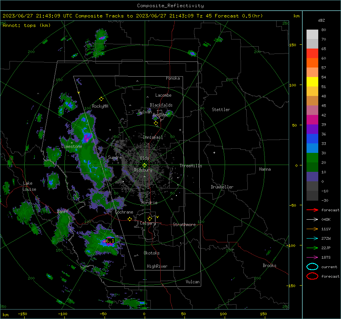The width and height of the screenshot is (341, 319).
Task: Select the yellow swatch between 54 and 51
Action: 312,82
